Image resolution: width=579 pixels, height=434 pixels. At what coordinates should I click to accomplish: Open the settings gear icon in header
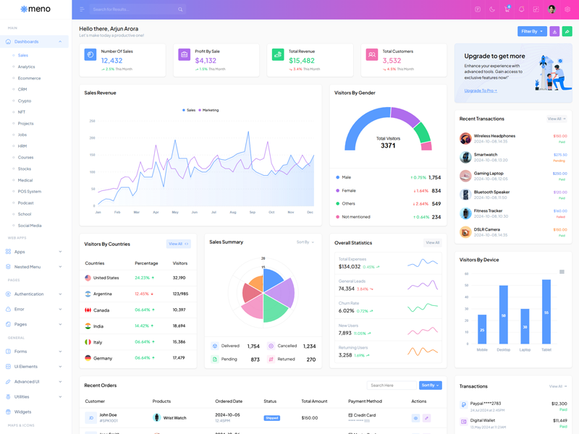click(567, 9)
